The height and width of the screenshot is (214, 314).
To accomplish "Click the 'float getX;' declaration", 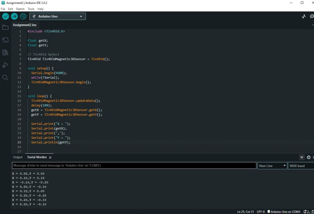I will tap(38, 41).
